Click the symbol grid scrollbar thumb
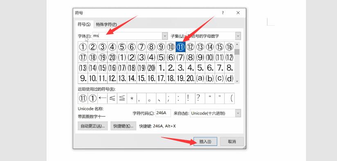The height and width of the screenshot is (161, 337). pyautogui.click(x=237, y=52)
